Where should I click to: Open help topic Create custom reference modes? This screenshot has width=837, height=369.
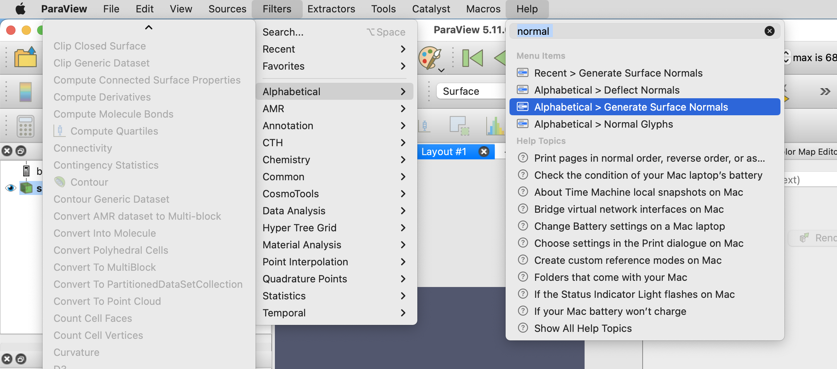[645, 260]
